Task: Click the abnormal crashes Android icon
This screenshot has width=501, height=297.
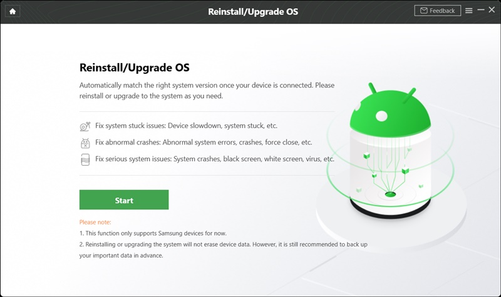Action: (x=85, y=143)
